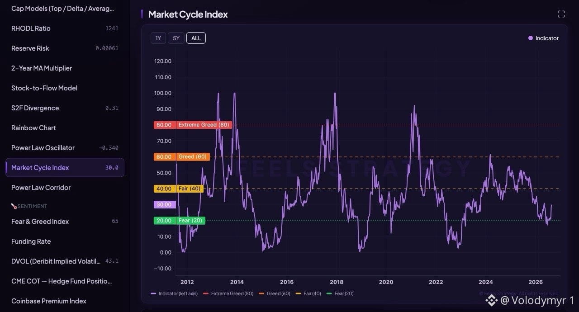The width and height of the screenshot is (579, 312).
Task: Click the green 20.00 axis tag
Action: 164,221
